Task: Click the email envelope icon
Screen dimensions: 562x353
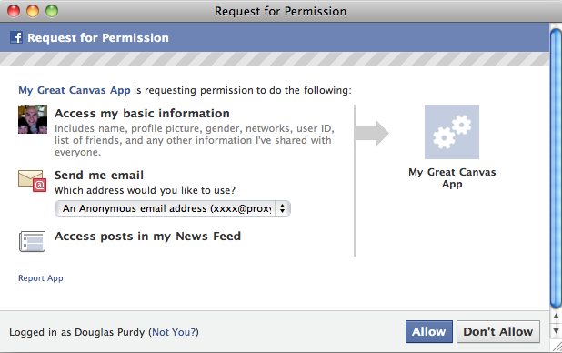Action: coord(32,181)
